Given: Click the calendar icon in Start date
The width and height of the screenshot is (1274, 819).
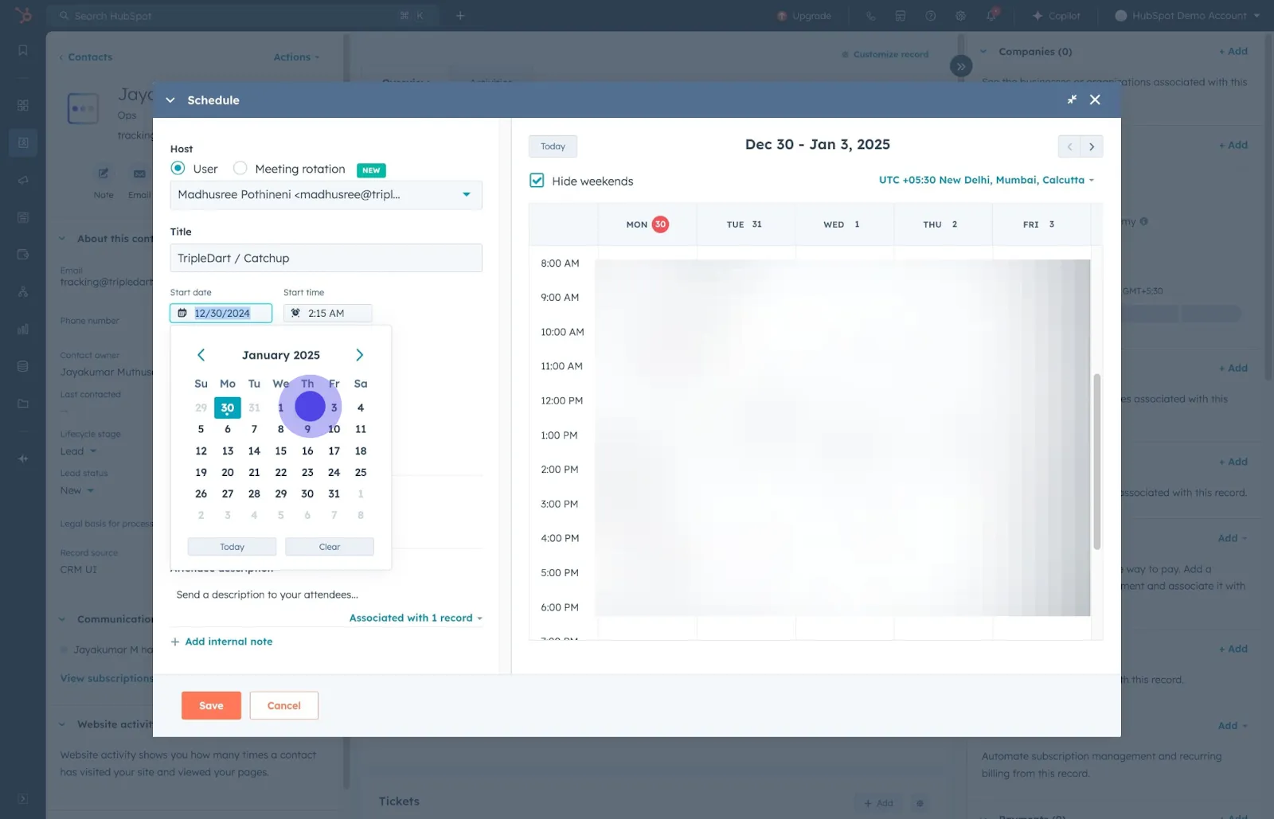Looking at the screenshot, I should point(182,313).
